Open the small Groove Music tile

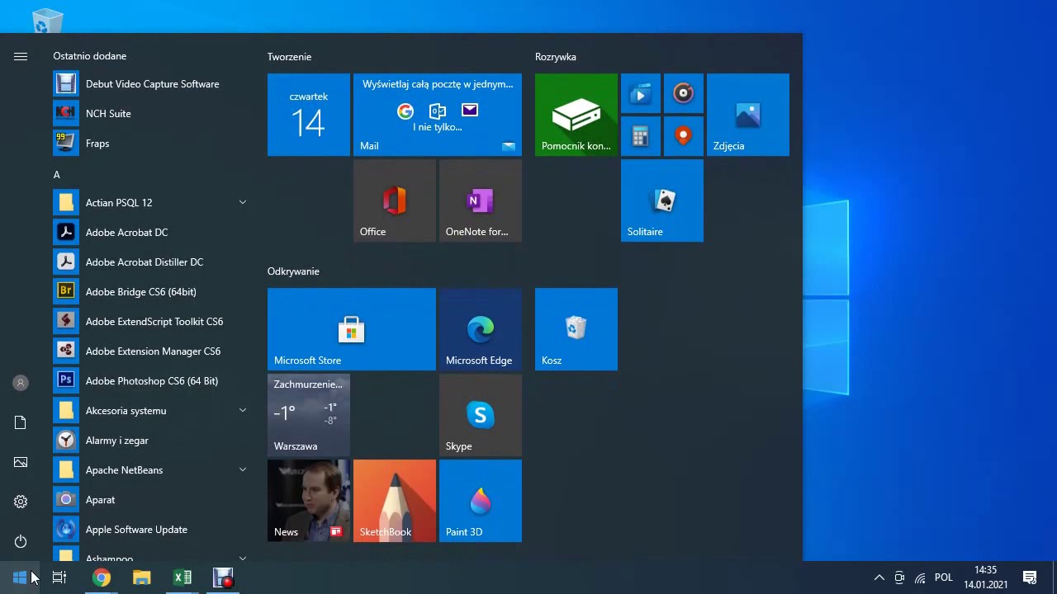click(x=684, y=94)
